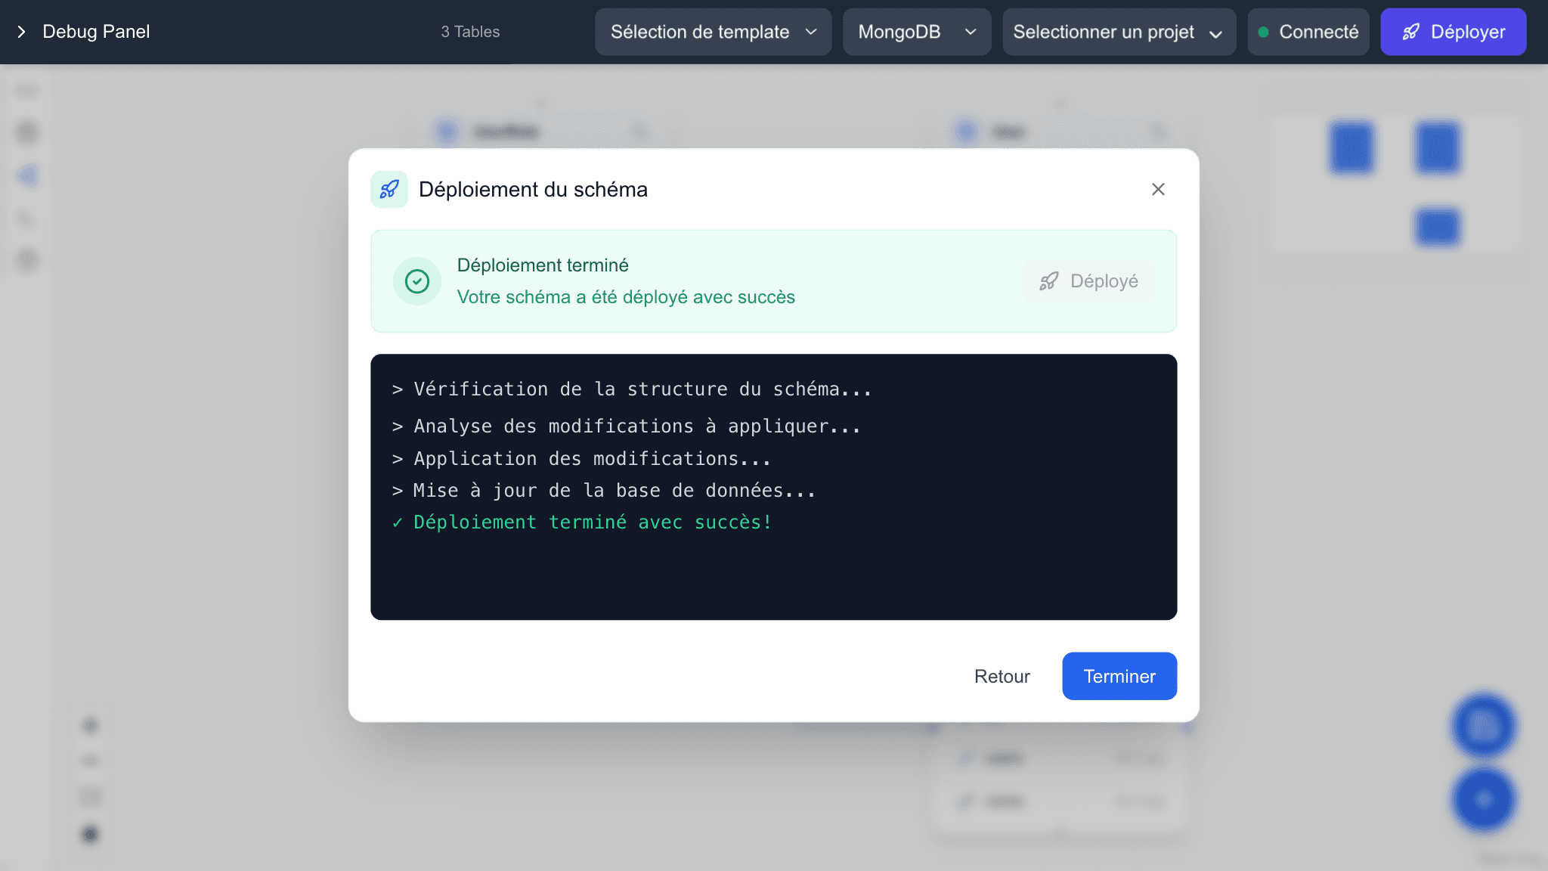Click inside the deployment log terminal area

773,486
